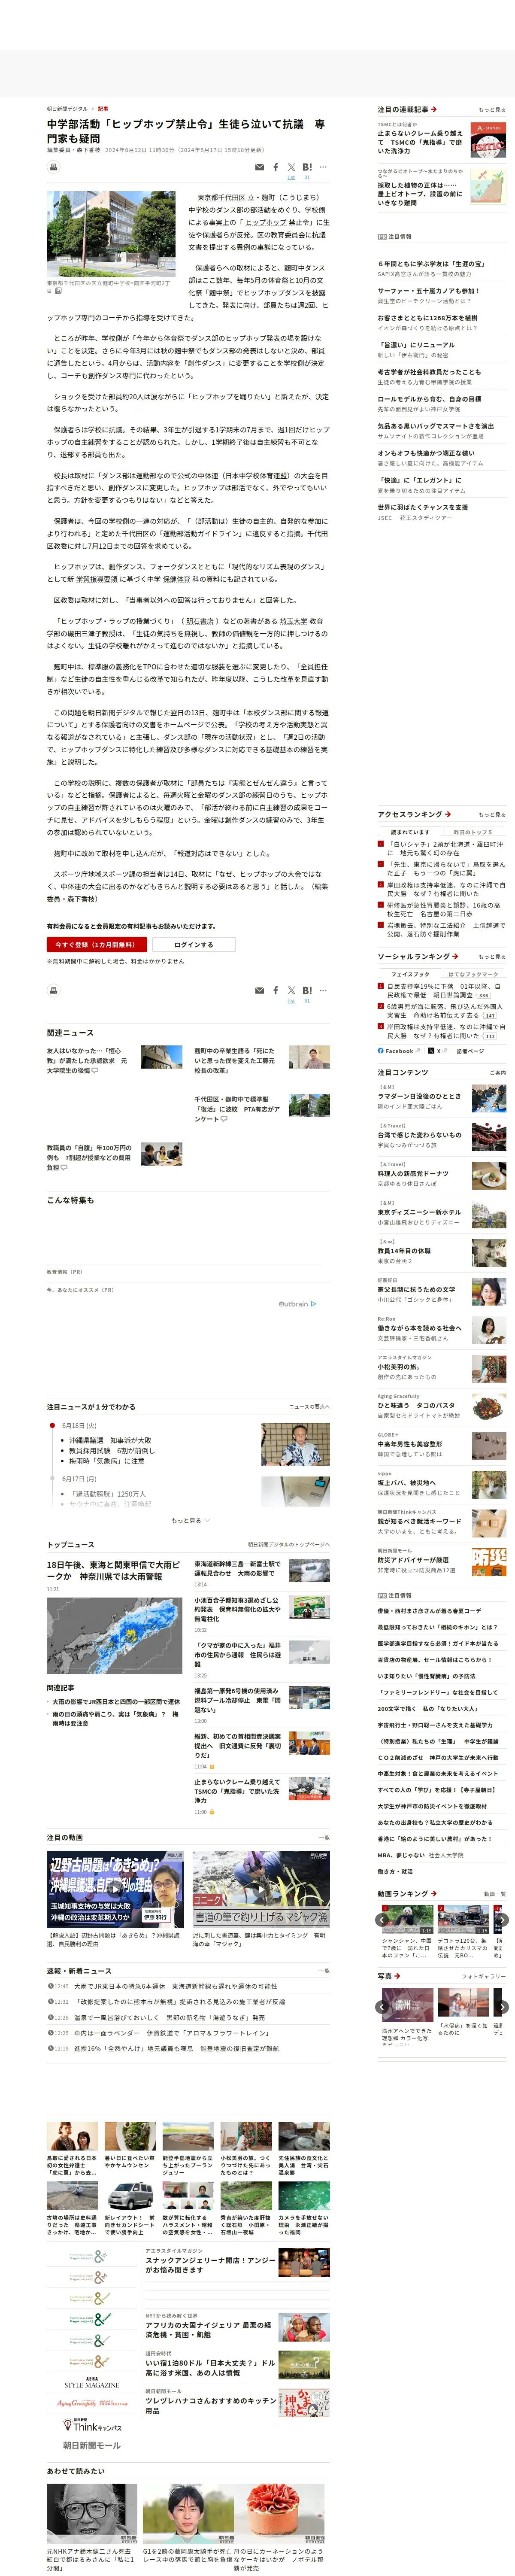
Task: Open the フォトギャラリー link
Action: [484, 1976]
